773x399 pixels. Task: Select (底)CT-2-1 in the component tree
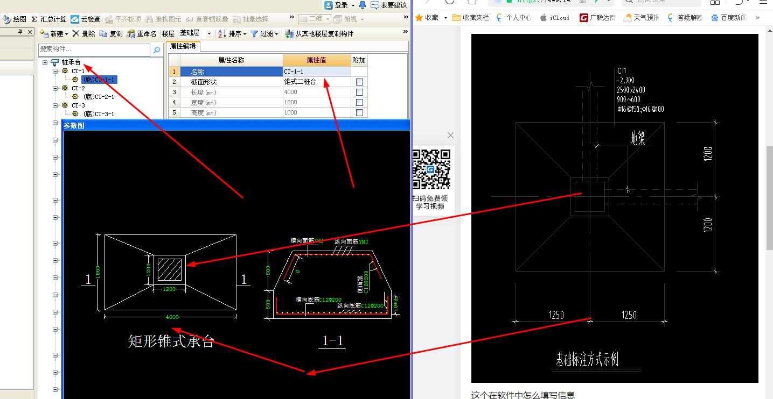[99, 97]
